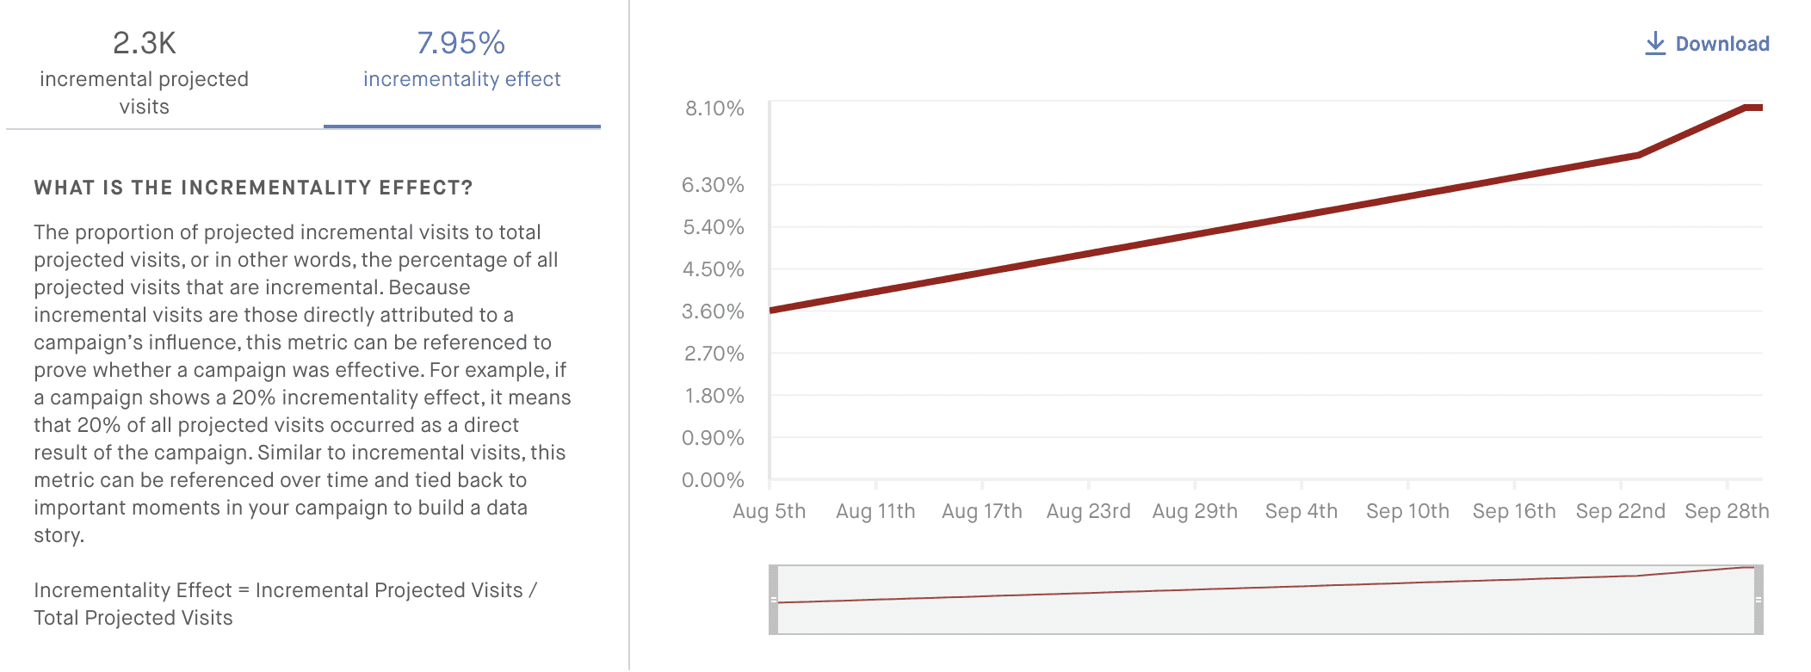The height and width of the screenshot is (672, 1811).
Task: Click the 0.00% y-axis label
Action: [x=712, y=479]
